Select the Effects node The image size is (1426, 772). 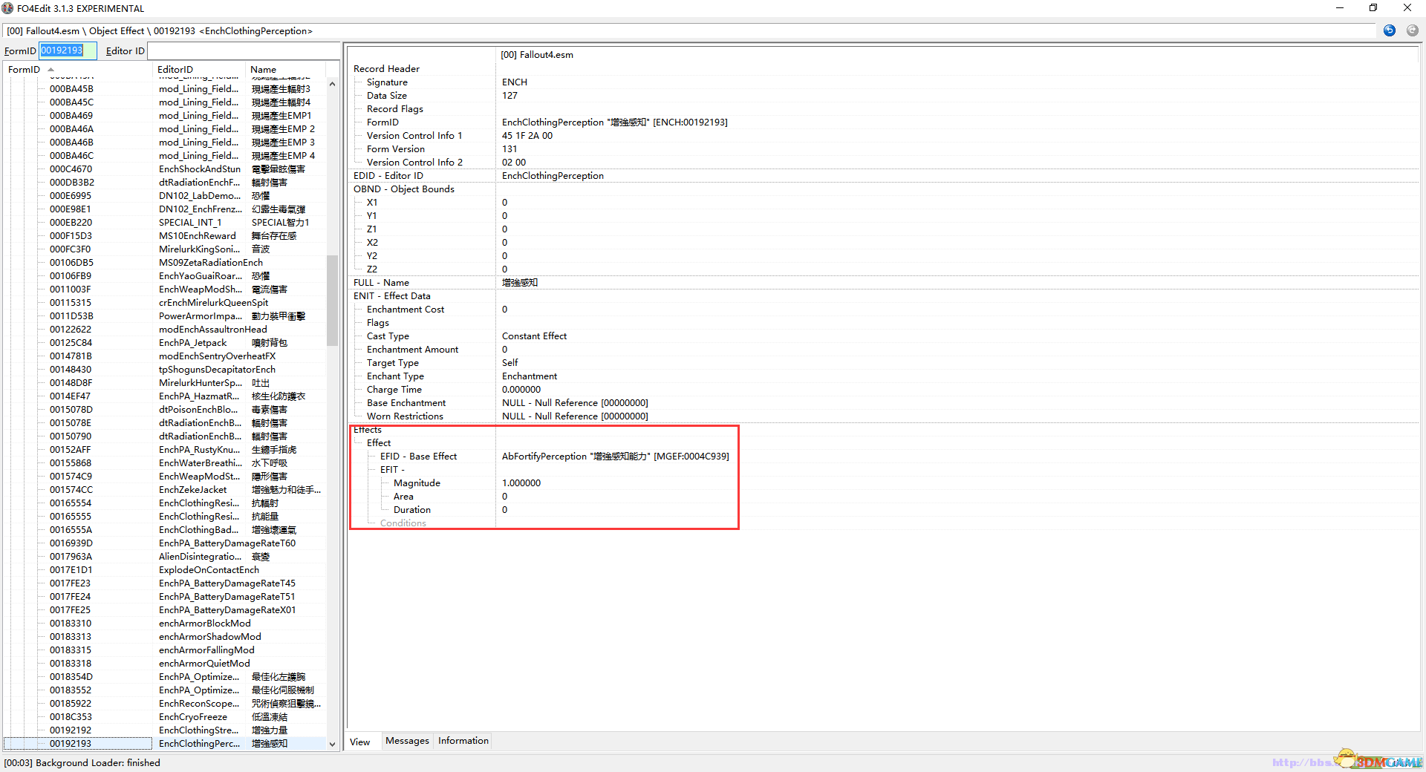point(367,430)
